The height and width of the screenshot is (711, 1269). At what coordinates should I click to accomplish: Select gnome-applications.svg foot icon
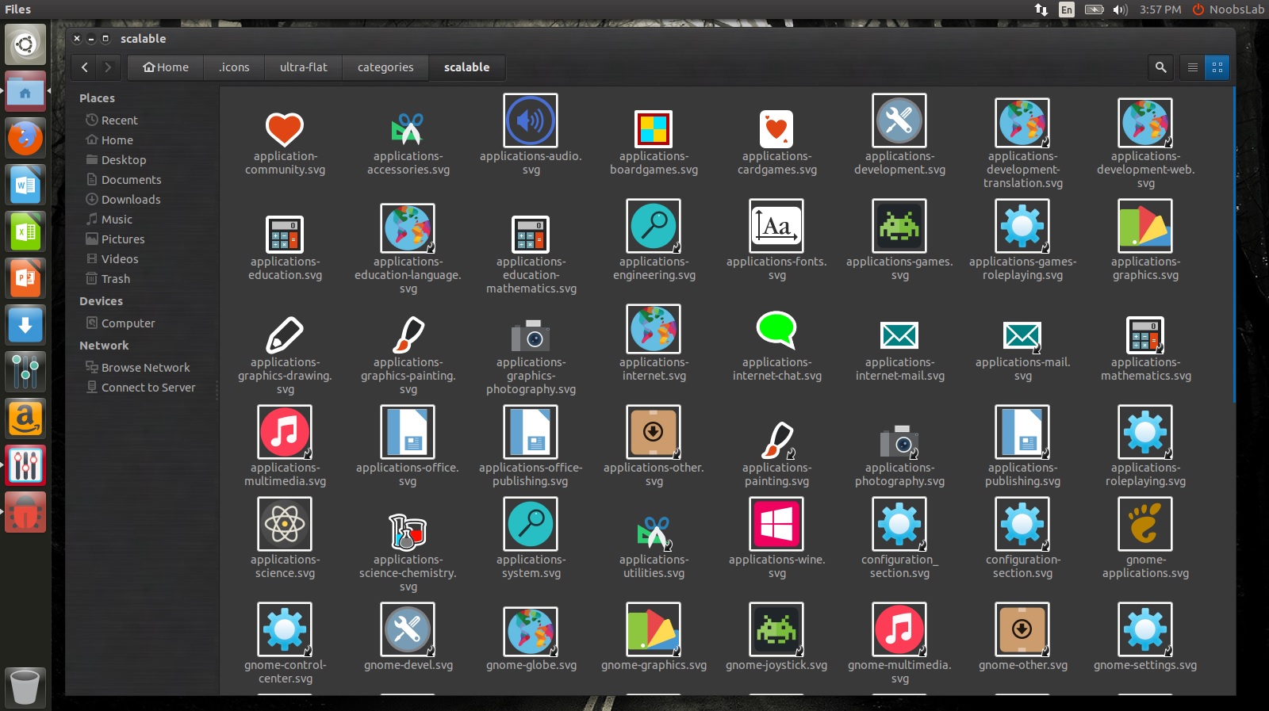point(1145,524)
